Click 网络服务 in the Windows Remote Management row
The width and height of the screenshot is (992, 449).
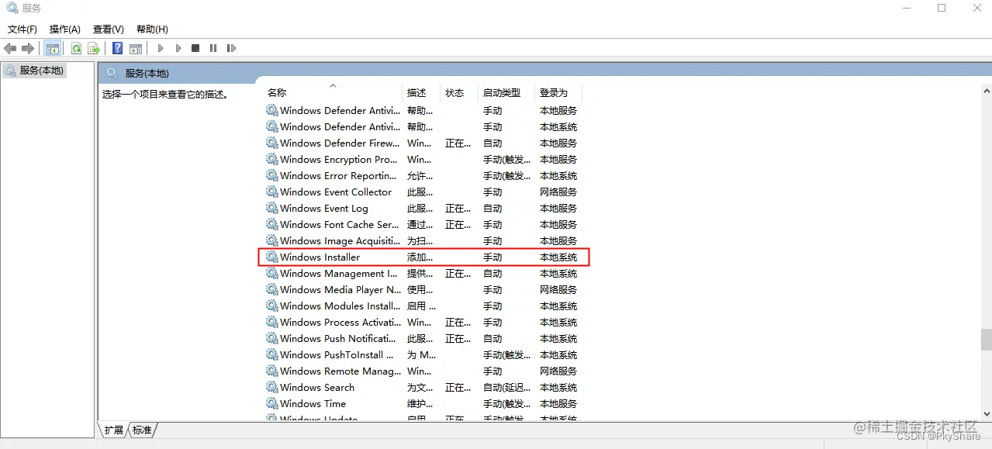tap(558, 371)
